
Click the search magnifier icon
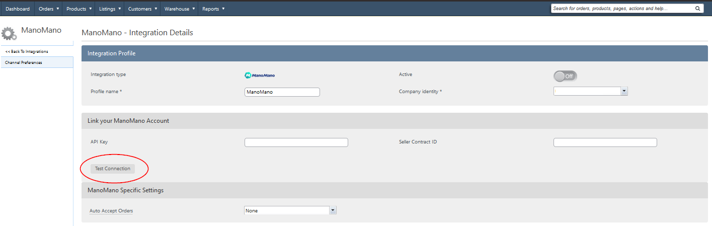pyautogui.click(x=697, y=9)
